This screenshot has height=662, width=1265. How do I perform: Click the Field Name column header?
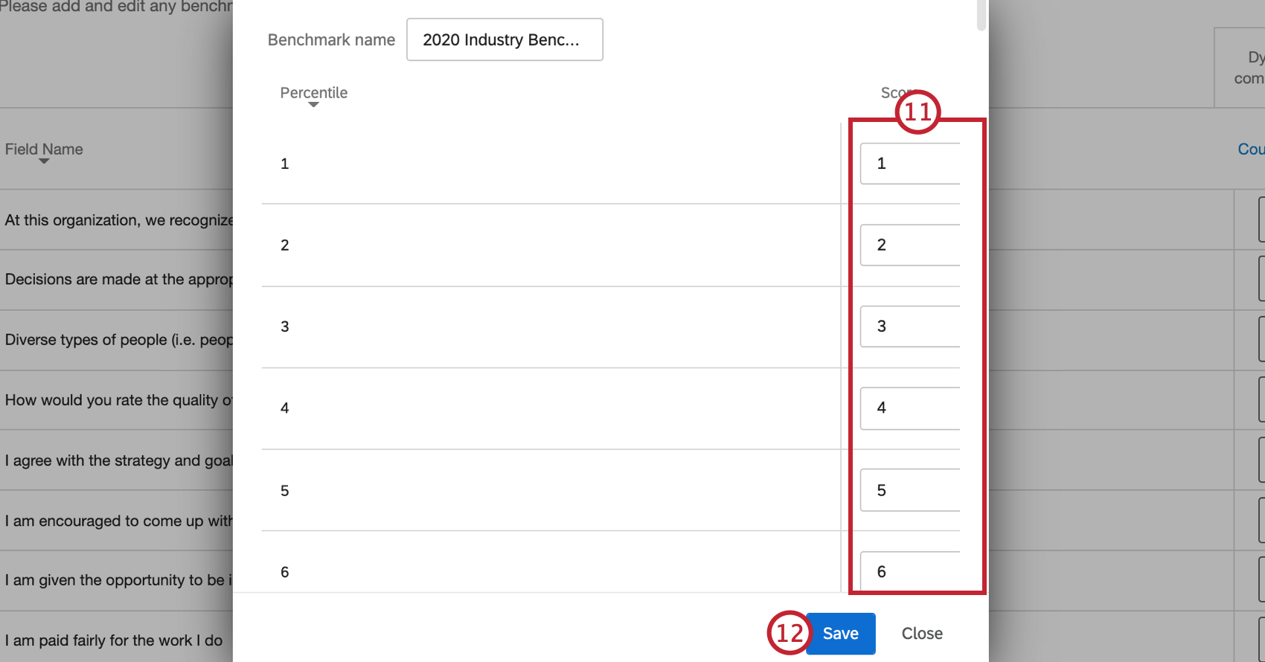pos(44,149)
